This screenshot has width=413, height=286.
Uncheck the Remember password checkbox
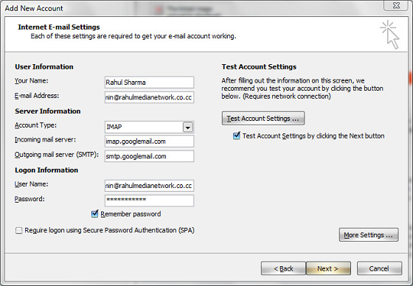pos(94,214)
